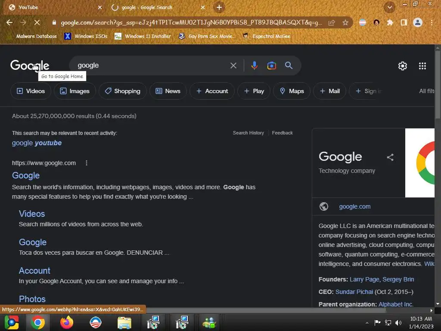Click the share page icon in address bar
Screen dimensions: 441x331
point(332,22)
